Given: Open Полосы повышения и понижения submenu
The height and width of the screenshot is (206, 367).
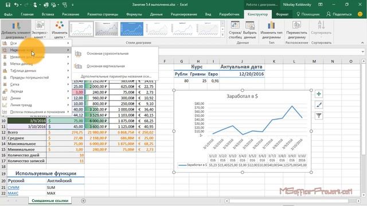Looking at the screenshot, I should click(36, 112).
